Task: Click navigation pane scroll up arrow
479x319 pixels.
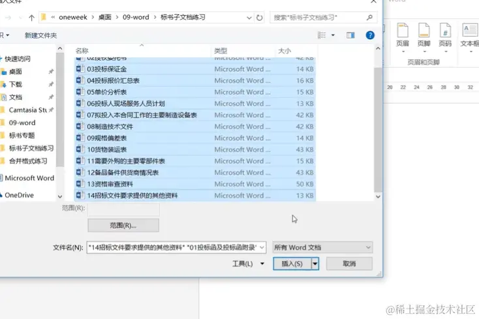Action: coord(60,48)
